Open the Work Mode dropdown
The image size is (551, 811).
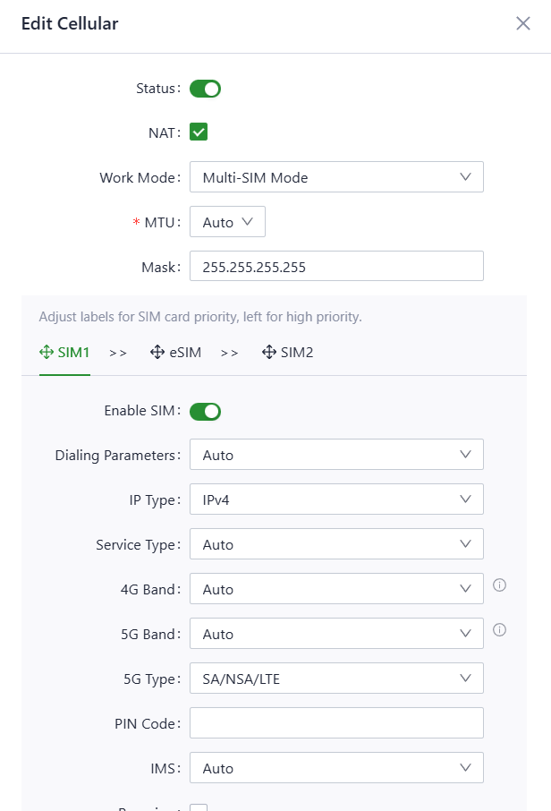336,177
